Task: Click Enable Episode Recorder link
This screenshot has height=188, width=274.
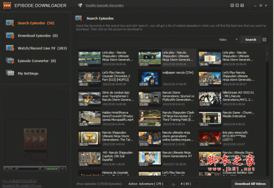Action: [x=105, y=5]
